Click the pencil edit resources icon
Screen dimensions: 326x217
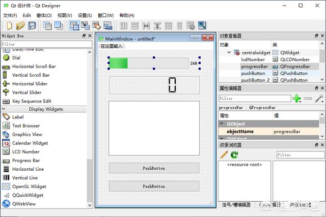[x=224, y=155]
